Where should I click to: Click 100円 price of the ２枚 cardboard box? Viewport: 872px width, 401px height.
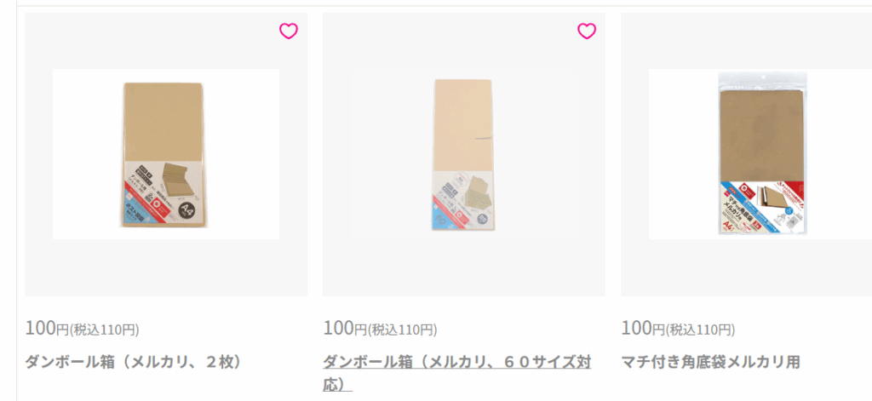(47, 328)
